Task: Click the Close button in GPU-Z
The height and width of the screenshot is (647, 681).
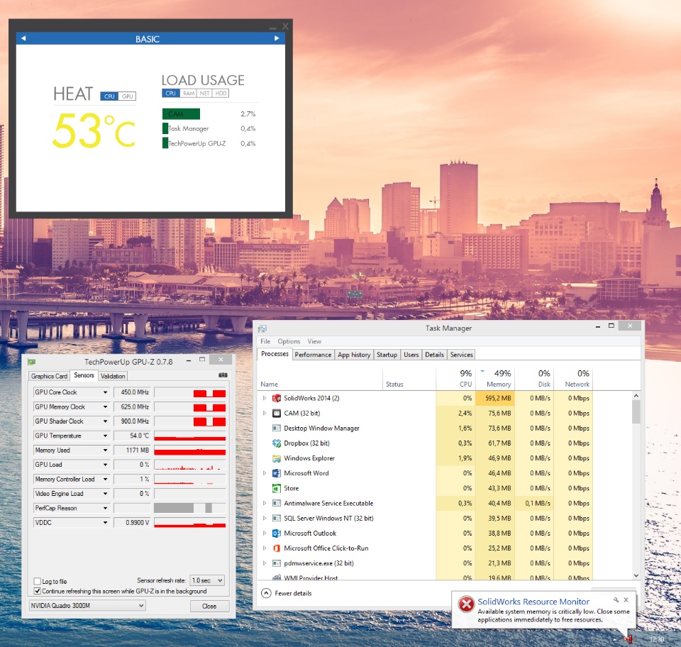Action: coord(209,606)
